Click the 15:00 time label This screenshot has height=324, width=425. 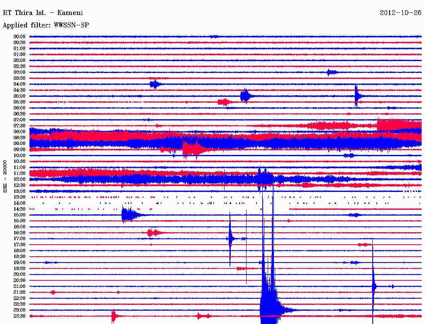pyautogui.click(x=20, y=215)
